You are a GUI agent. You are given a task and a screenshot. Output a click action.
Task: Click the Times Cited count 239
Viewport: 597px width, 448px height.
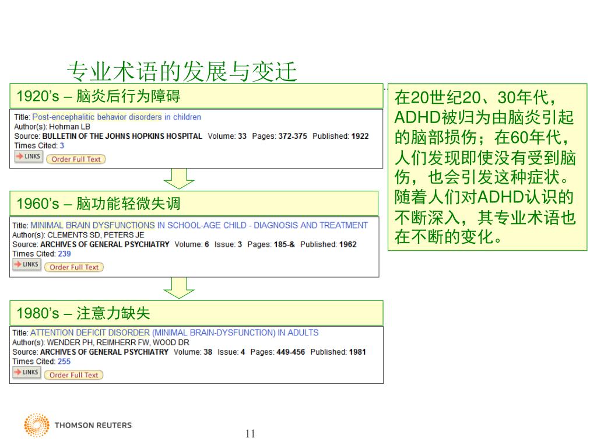click(64, 254)
